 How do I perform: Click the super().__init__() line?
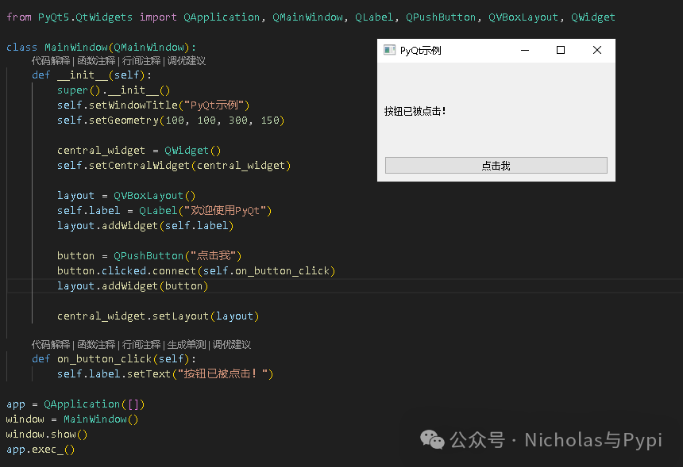coord(114,90)
